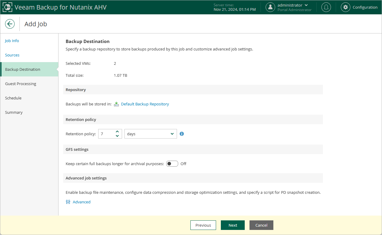Go to the Job Info step

pos(12,41)
